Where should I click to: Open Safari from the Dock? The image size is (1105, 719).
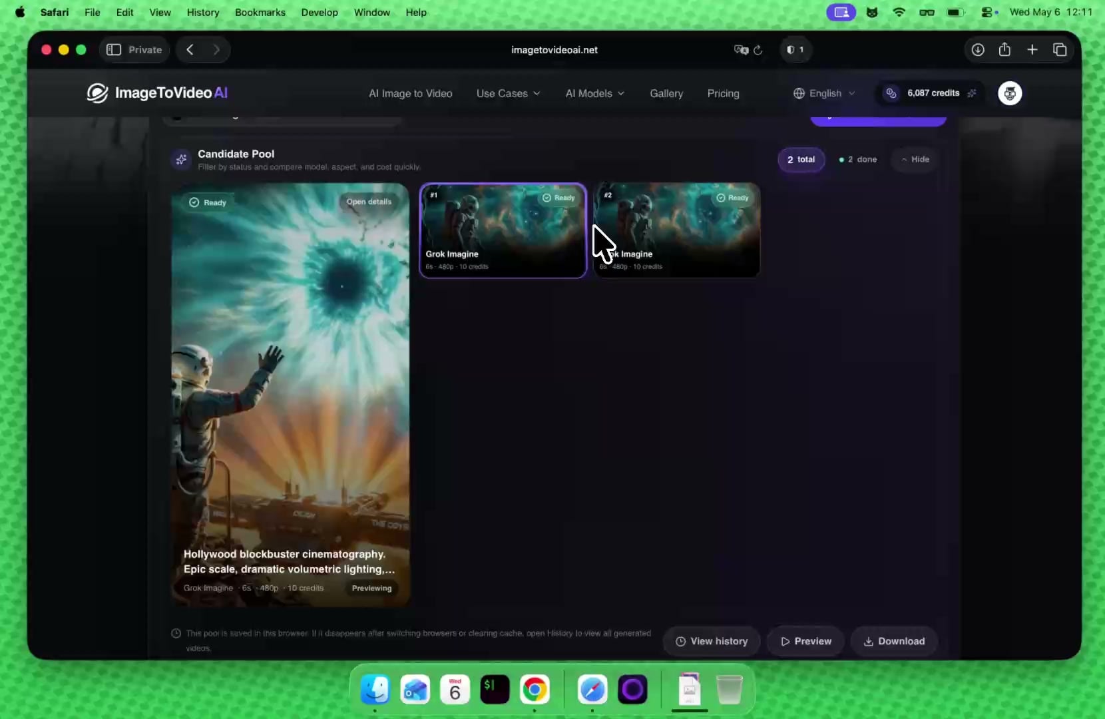(x=592, y=689)
